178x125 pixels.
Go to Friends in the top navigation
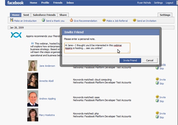58,3
